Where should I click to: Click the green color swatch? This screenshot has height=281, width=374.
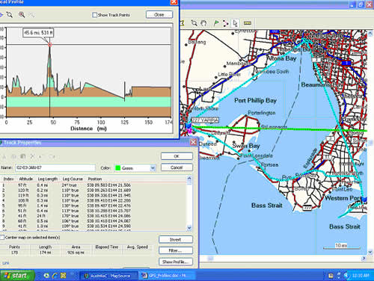pyautogui.click(x=117, y=168)
